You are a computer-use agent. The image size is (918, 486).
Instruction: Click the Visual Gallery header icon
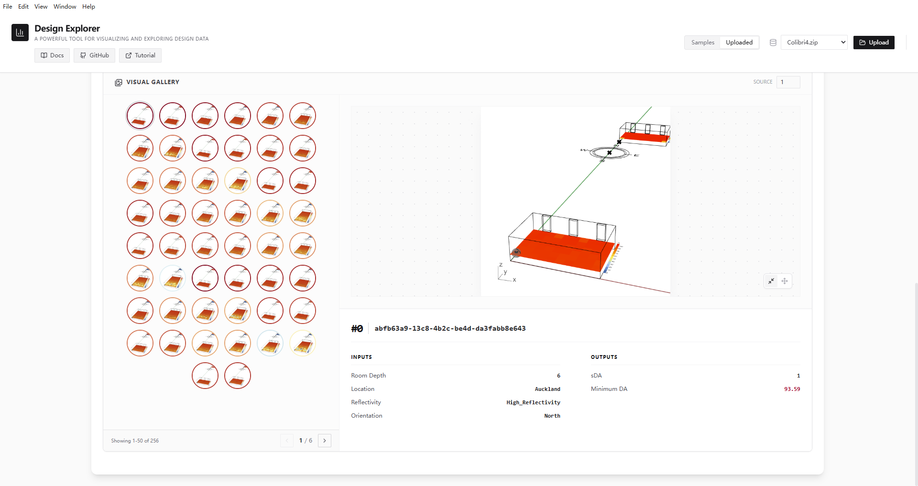pos(119,82)
